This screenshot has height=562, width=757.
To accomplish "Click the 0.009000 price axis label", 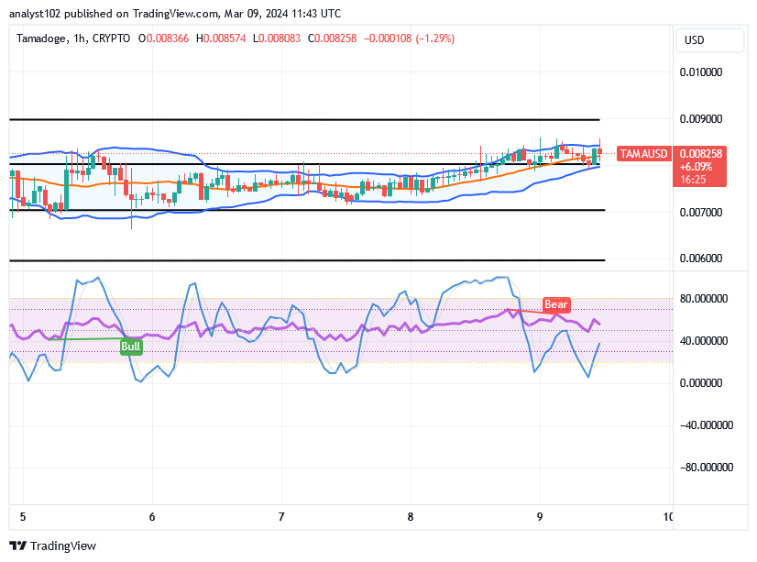I will coord(701,119).
